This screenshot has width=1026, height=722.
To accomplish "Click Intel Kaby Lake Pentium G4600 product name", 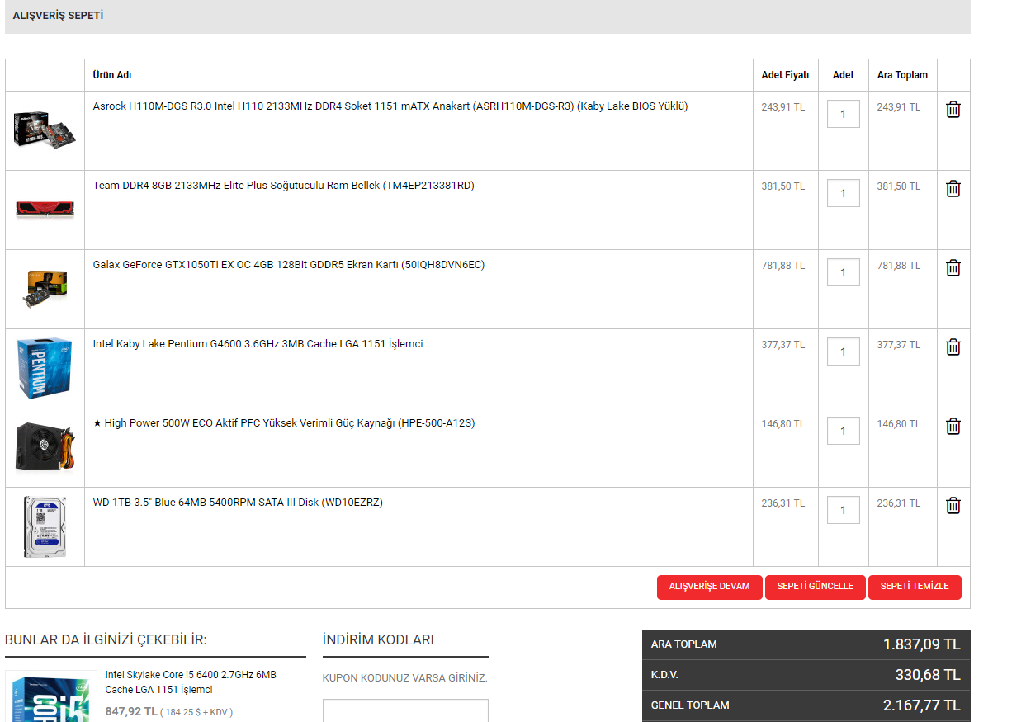I will (x=258, y=344).
